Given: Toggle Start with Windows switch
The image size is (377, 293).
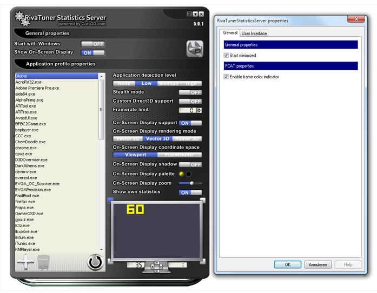Looking at the screenshot, I should pyautogui.click(x=93, y=44).
